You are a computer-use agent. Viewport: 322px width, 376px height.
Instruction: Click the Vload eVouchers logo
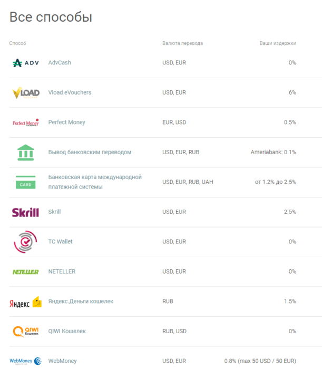(25, 93)
